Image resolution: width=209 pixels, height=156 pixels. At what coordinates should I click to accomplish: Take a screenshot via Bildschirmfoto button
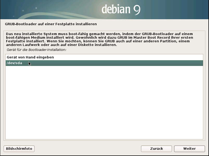19,149
